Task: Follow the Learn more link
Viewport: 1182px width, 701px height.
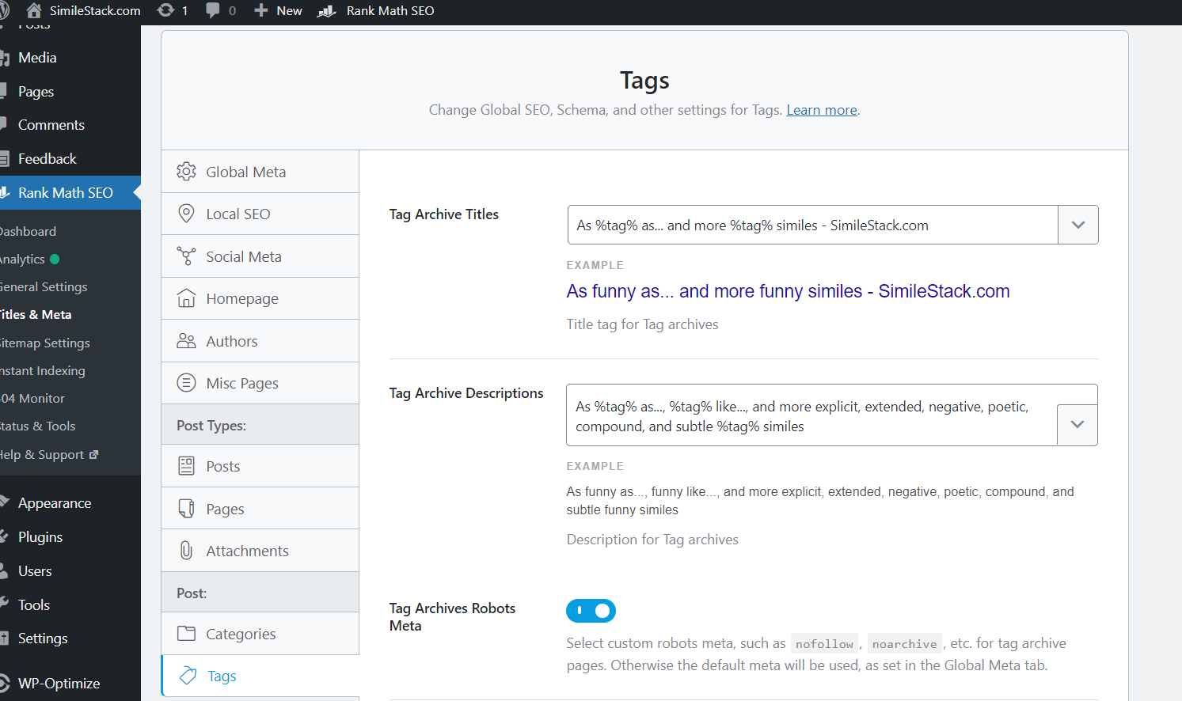Action: coord(822,110)
